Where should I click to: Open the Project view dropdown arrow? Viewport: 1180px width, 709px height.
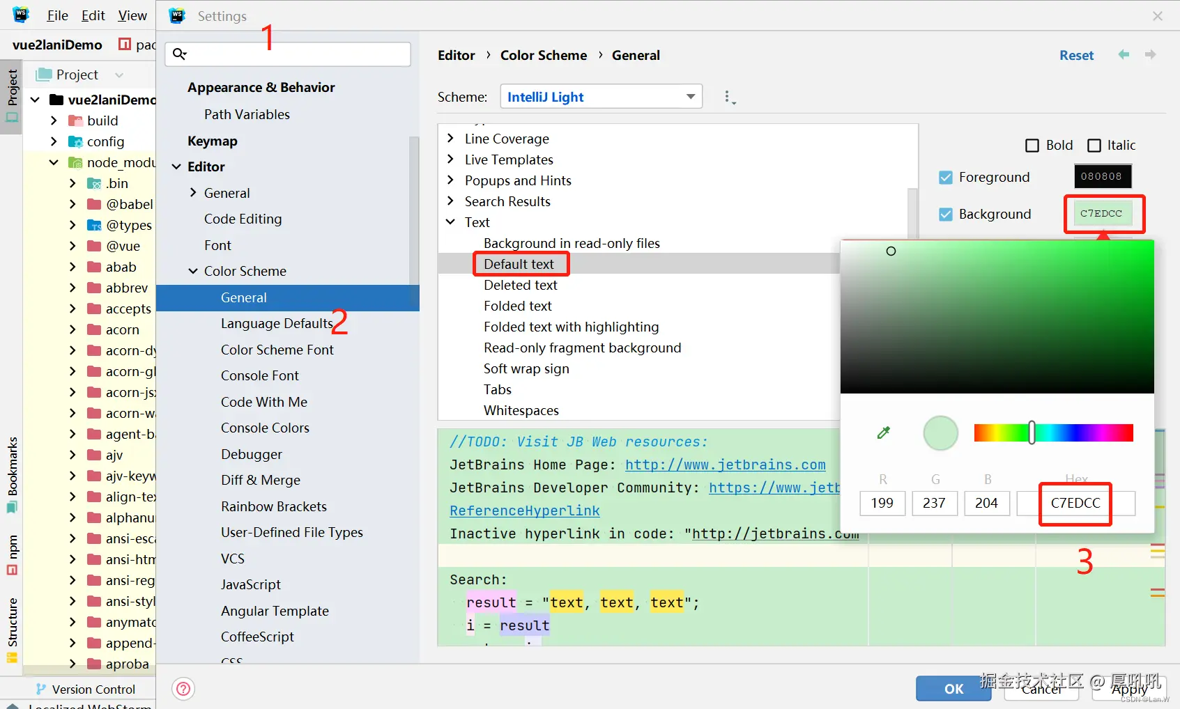tap(119, 75)
